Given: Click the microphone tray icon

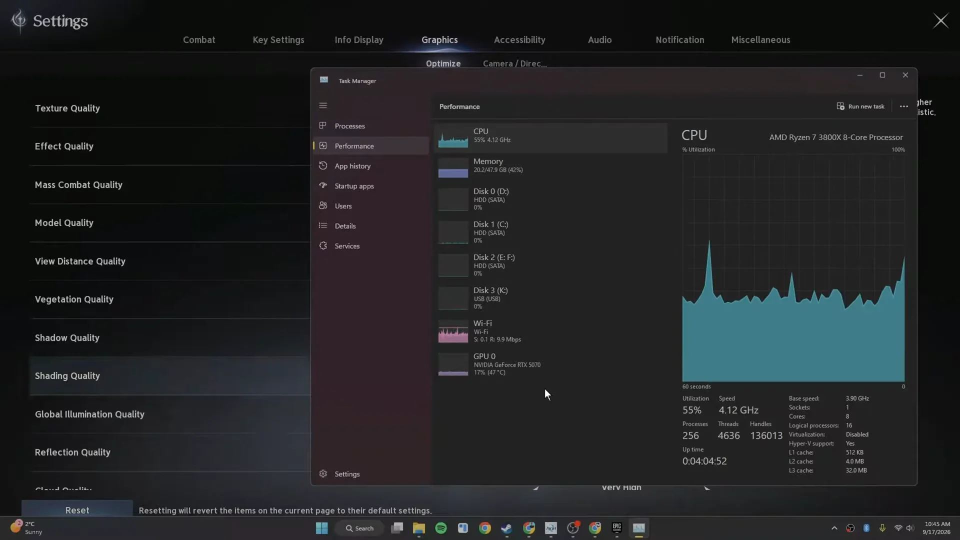Looking at the screenshot, I should (882, 528).
